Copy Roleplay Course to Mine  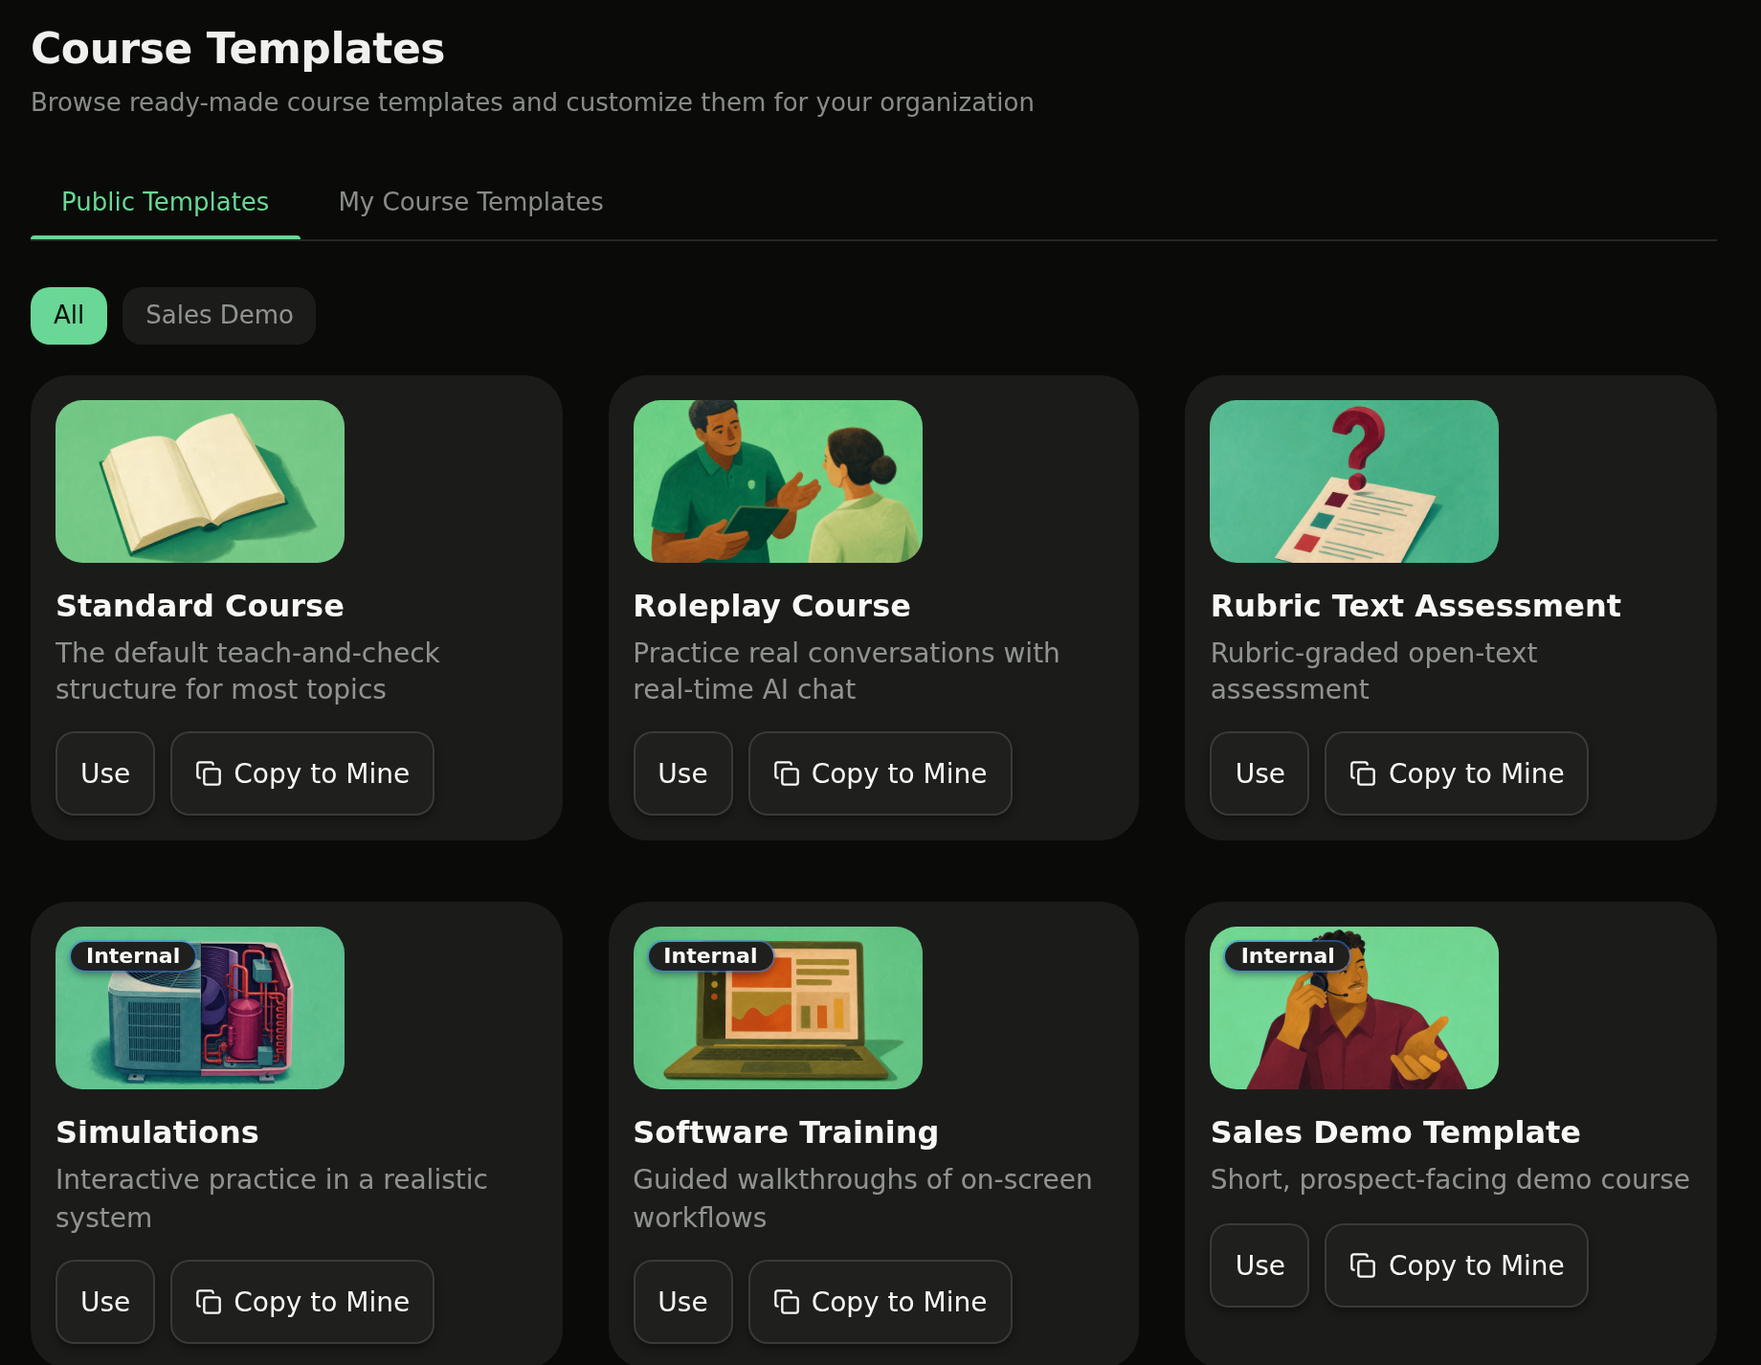point(880,773)
